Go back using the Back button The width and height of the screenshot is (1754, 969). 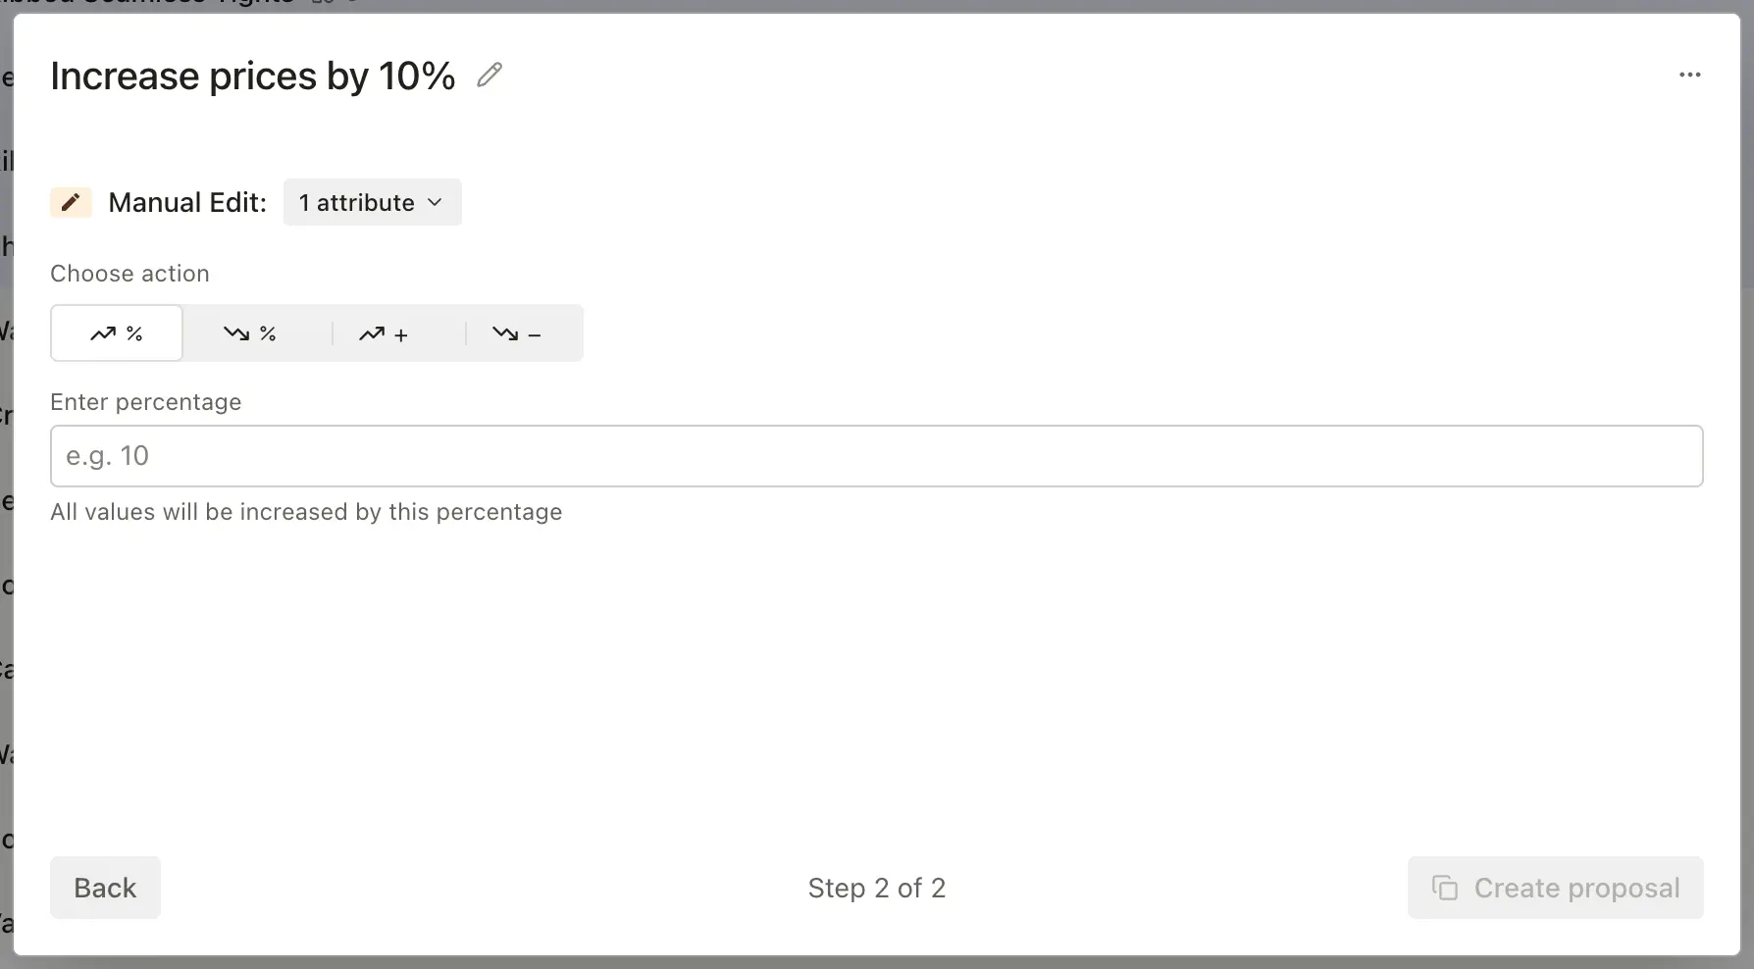(x=104, y=888)
